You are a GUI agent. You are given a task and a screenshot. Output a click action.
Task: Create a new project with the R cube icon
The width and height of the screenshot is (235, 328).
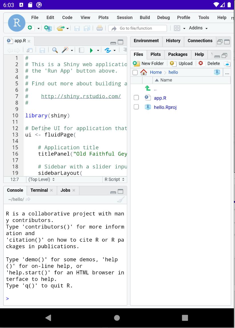(48, 28)
